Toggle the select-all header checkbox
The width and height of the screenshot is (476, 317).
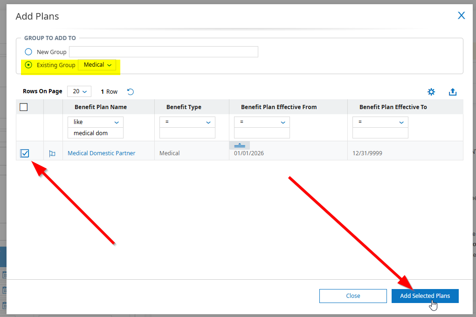(24, 107)
